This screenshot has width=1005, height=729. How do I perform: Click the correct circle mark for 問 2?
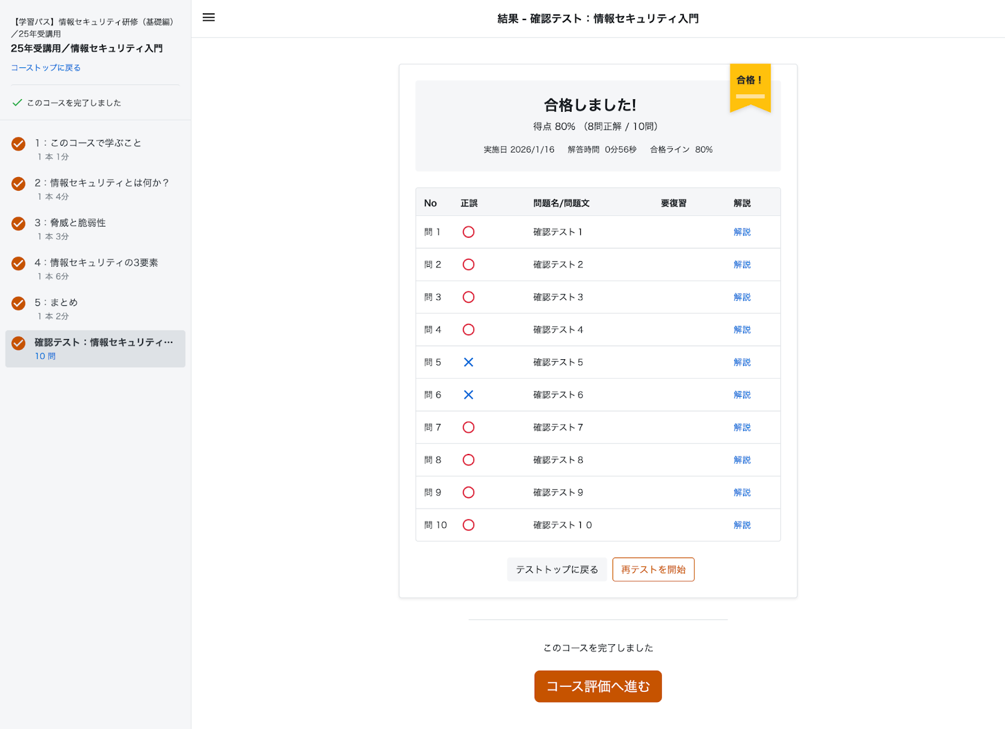(x=469, y=265)
